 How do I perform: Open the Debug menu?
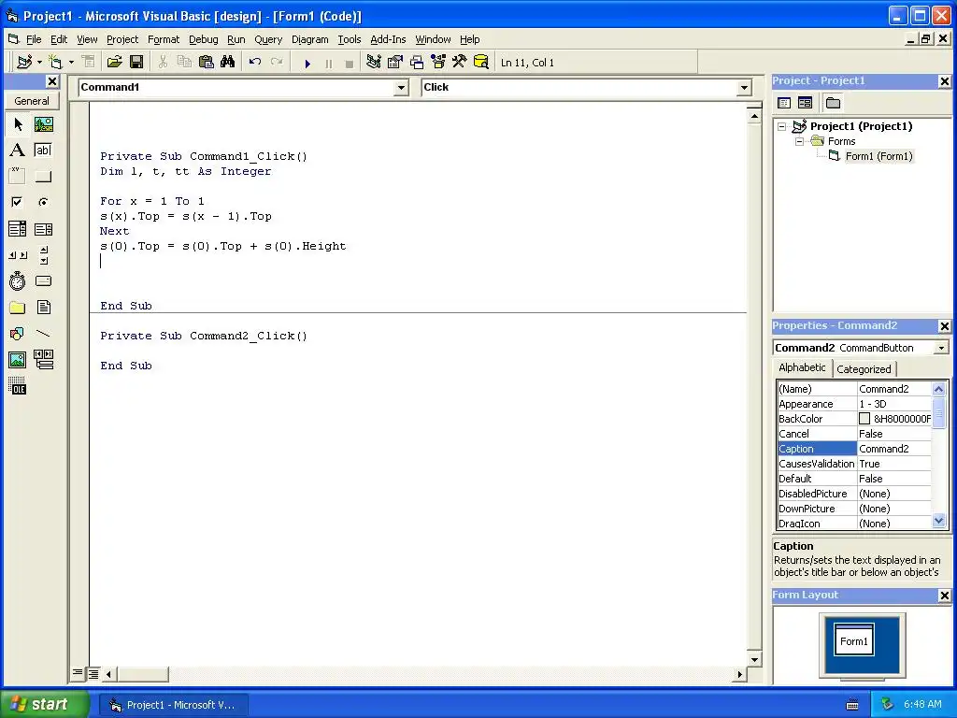[x=203, y=39]
